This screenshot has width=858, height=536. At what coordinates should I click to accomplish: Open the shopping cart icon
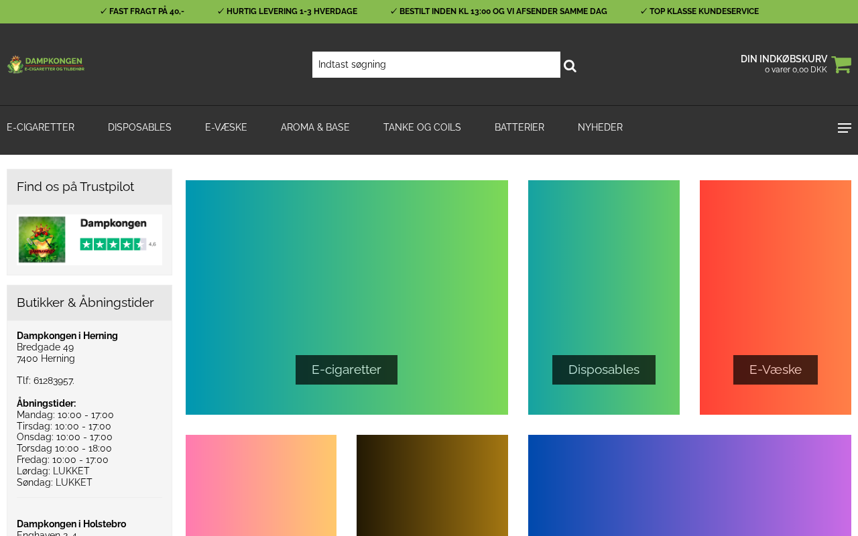[x=841, y=65]
